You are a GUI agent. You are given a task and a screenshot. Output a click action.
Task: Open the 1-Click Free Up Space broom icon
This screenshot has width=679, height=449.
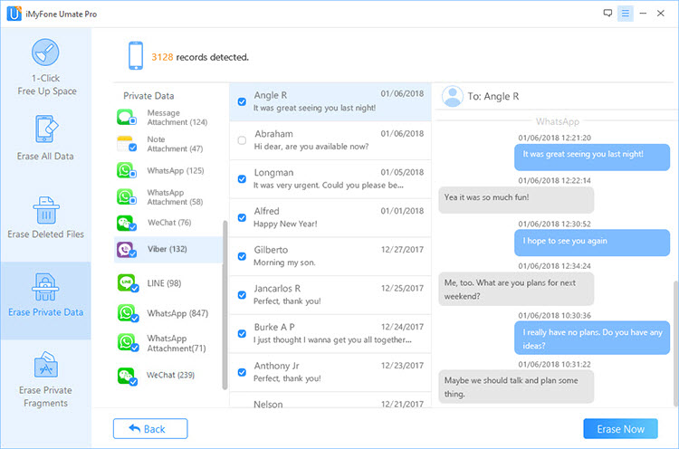[45, 53]
